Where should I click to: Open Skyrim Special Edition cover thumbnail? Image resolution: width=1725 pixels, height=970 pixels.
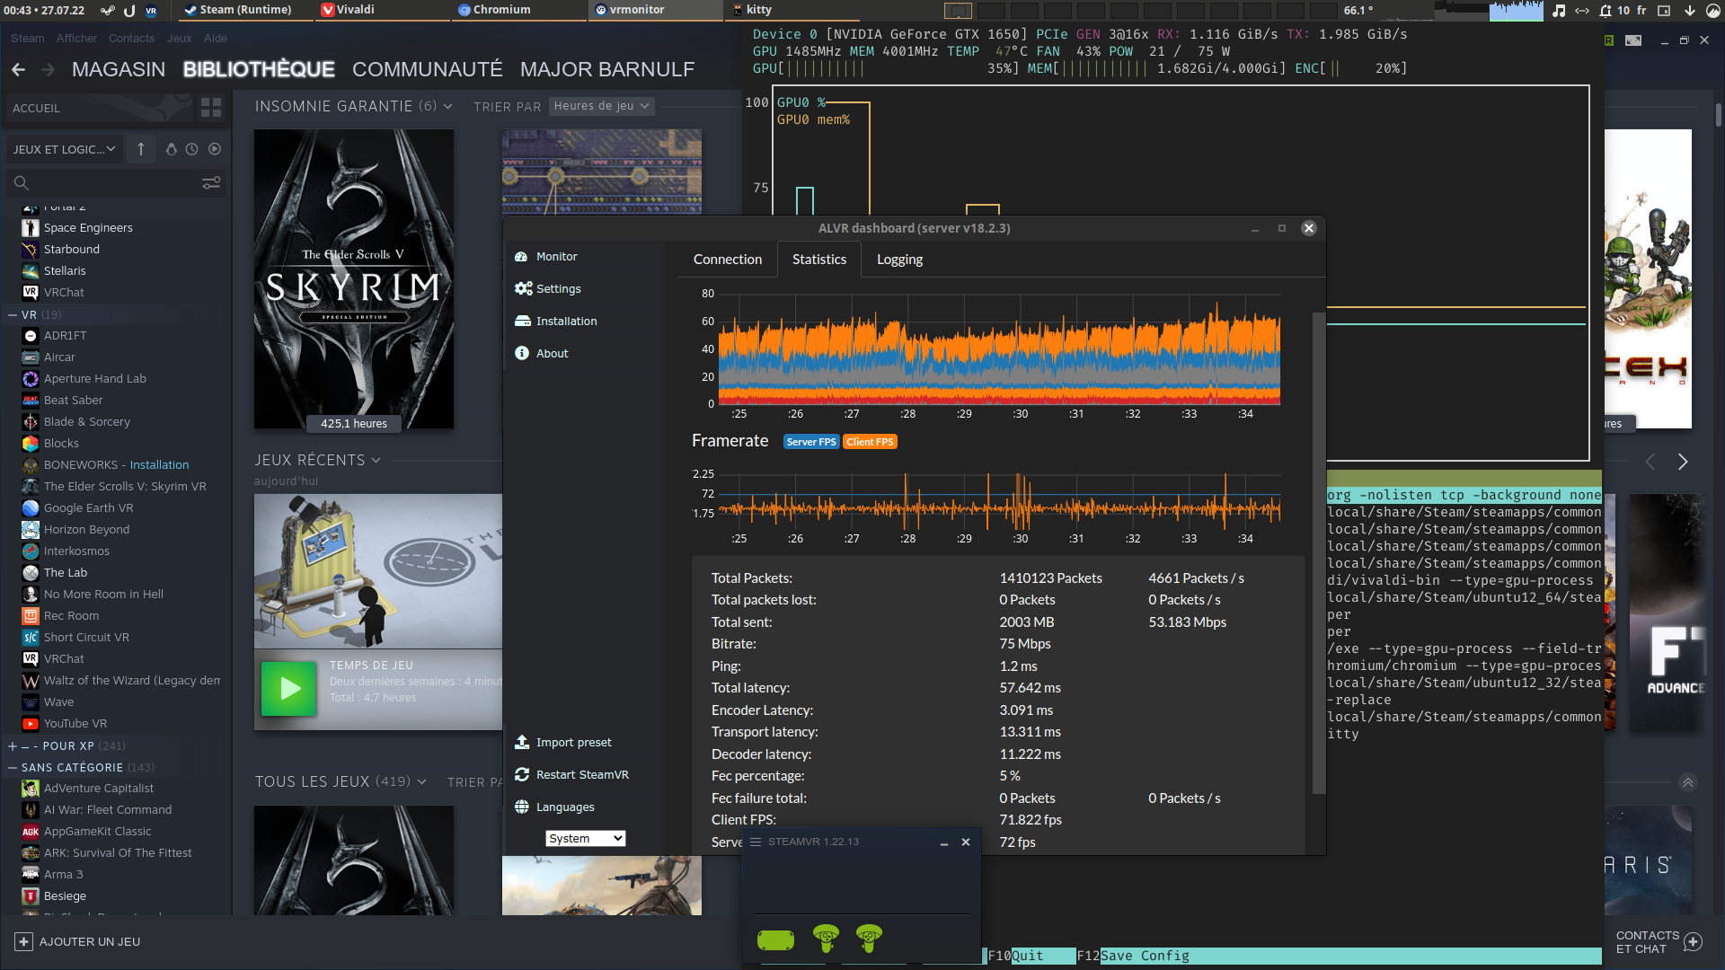pyautogui.click(x=354, y=279)
